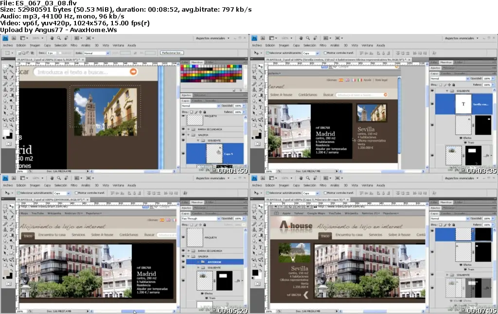The height and width of the screenshot is (314, 498).
Task: Click background color swatch in 00:03:35 frame
Action: [259, 136]
